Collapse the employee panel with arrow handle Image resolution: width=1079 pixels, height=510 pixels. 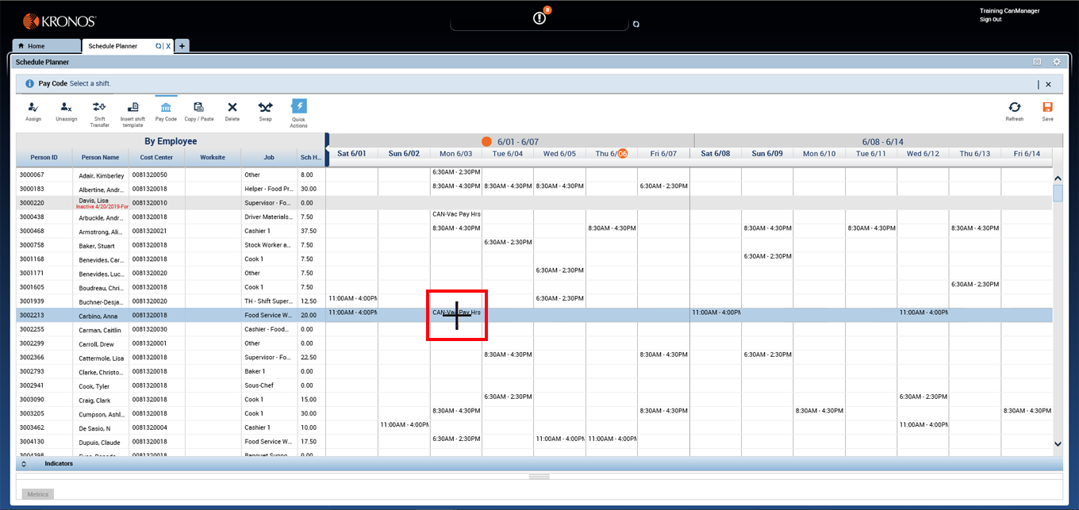[x=327, y=140]
